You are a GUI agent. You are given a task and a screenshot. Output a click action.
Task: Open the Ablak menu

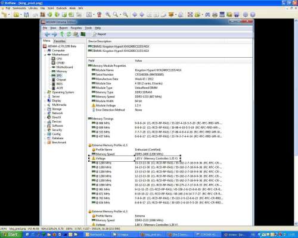click(72, 8)
